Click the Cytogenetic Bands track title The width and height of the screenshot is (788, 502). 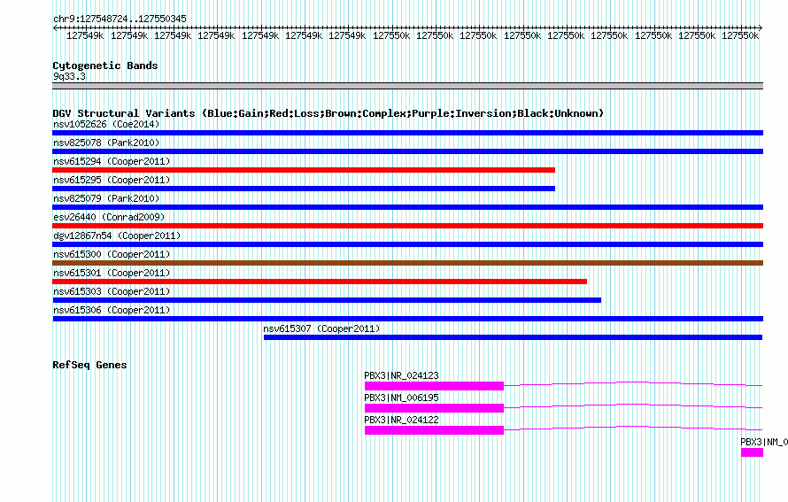(105, 66)
